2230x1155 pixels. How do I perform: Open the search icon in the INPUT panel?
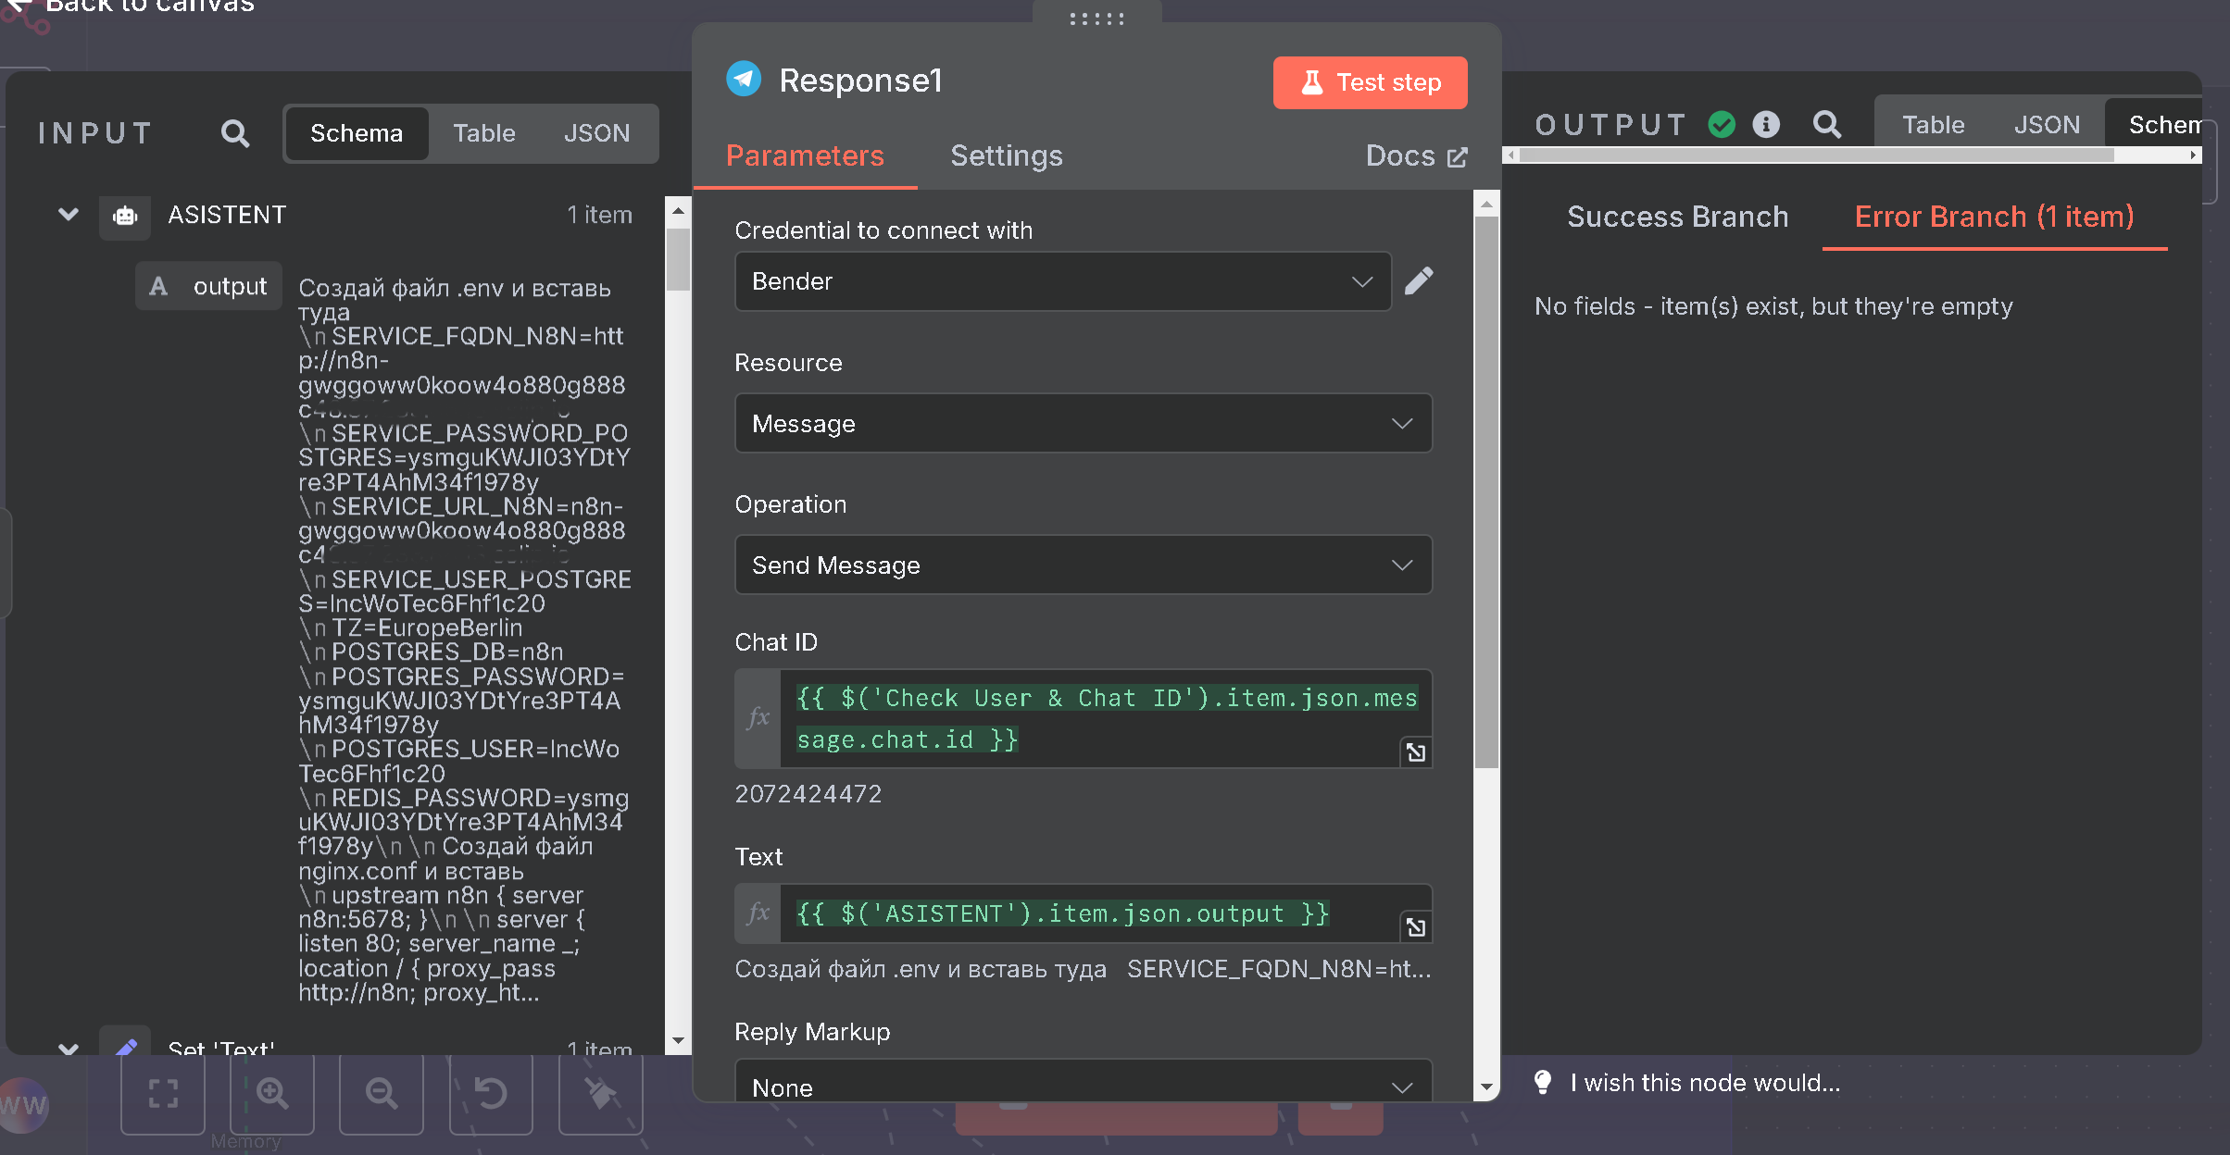point(235,133)
